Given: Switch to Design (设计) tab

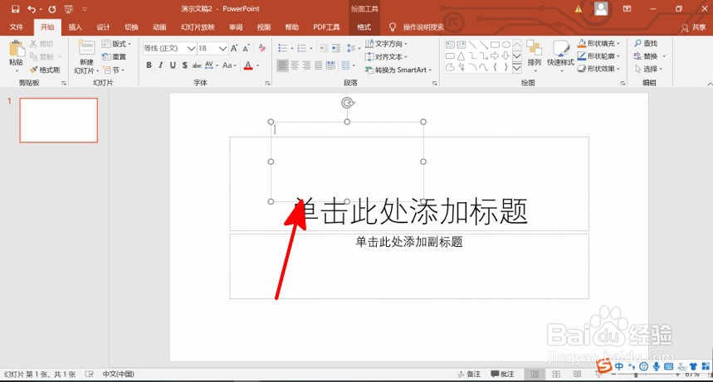Looking at the screenshot, I should [103, 27].
